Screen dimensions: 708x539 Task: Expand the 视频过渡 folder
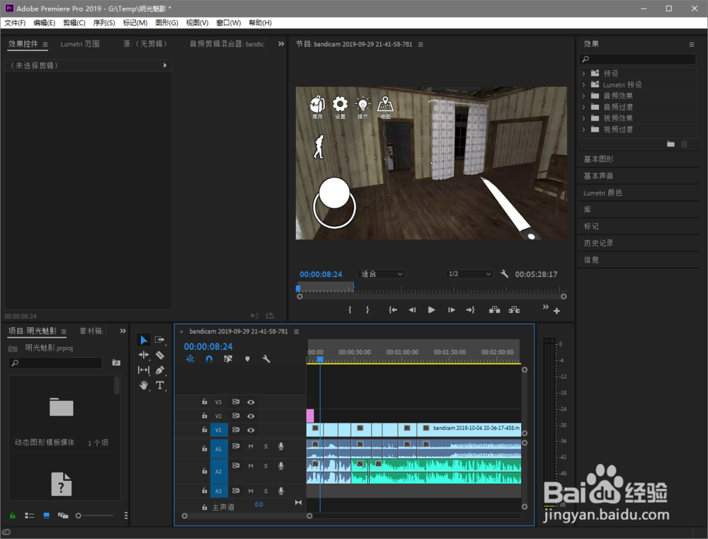[x=583, y=130]
